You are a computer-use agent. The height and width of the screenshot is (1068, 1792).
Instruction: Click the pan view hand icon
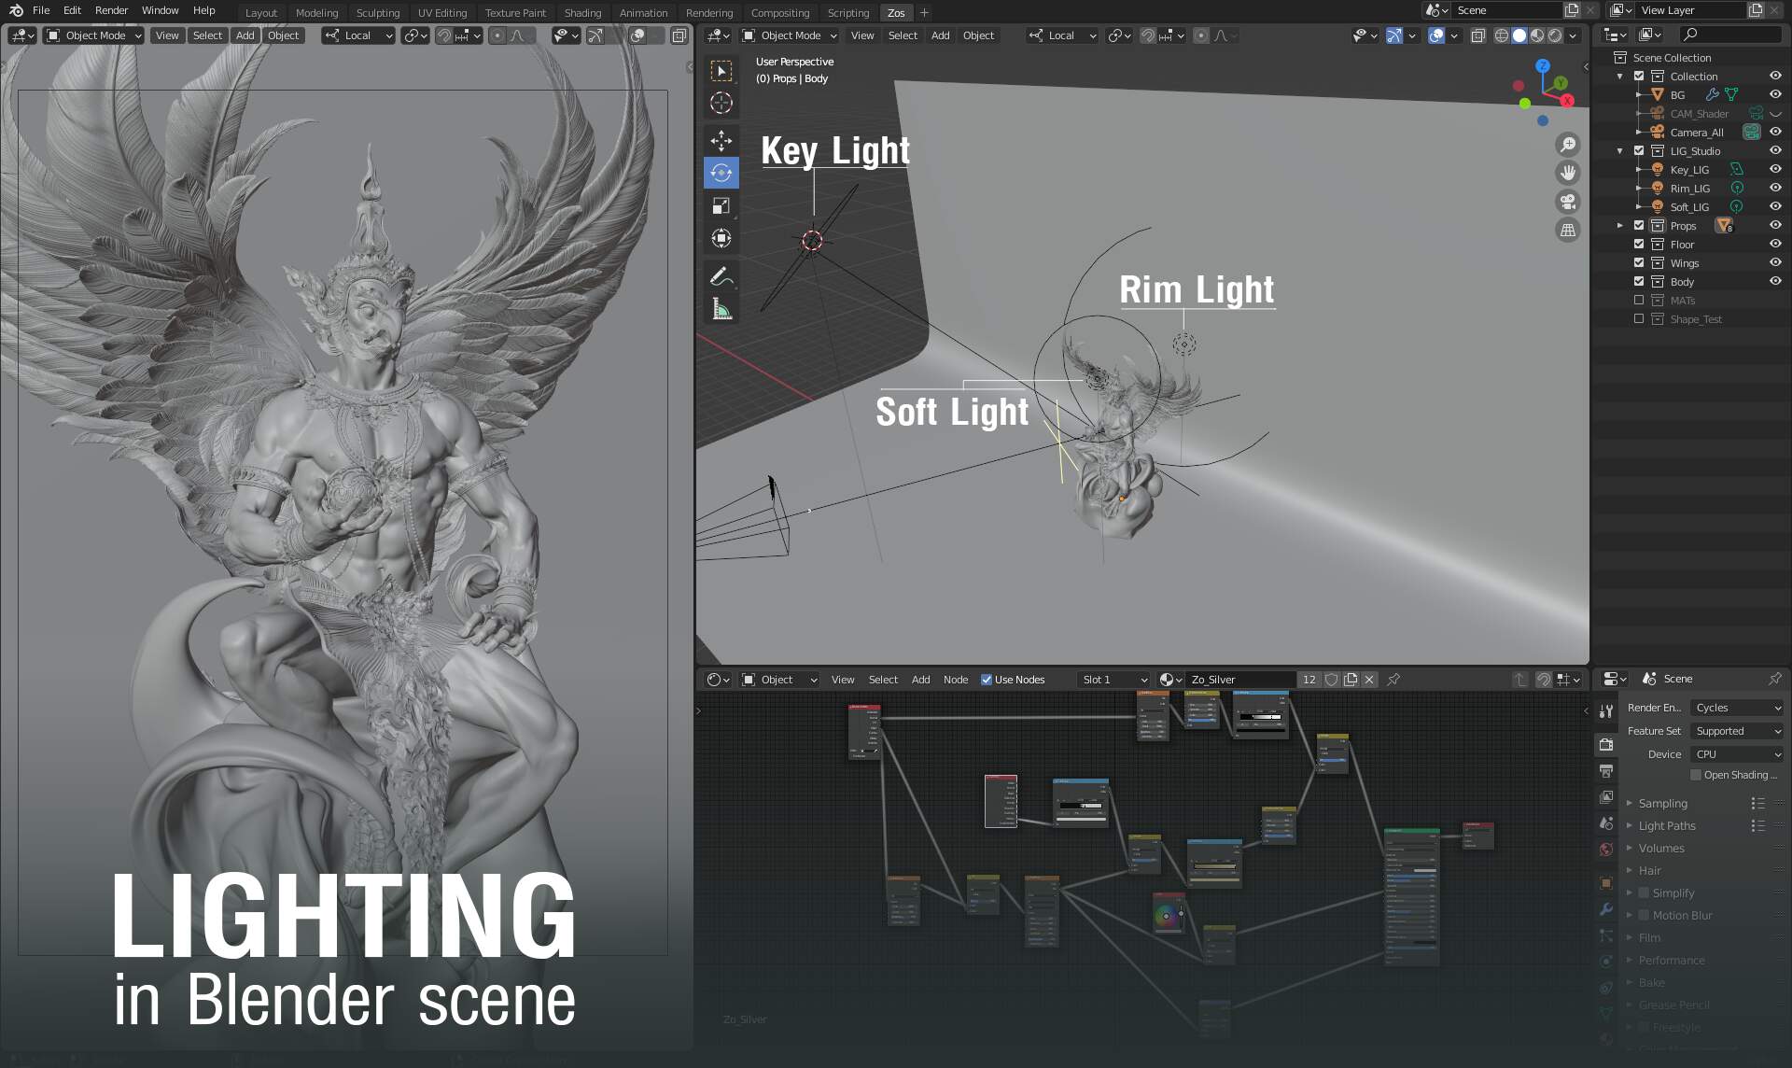click(x=1568, y=173)
